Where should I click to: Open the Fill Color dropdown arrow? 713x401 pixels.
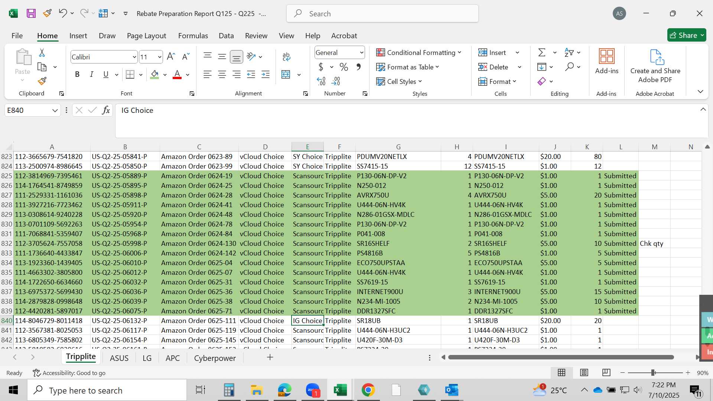[165, 75]
